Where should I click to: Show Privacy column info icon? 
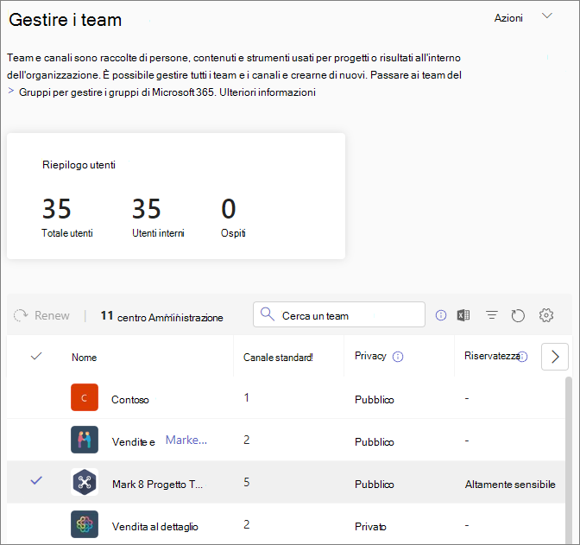tap(398, 357)
